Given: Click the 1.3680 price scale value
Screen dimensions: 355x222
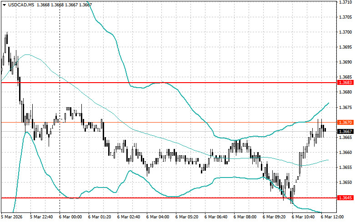Looking at the screenshot, I should 346,92.
